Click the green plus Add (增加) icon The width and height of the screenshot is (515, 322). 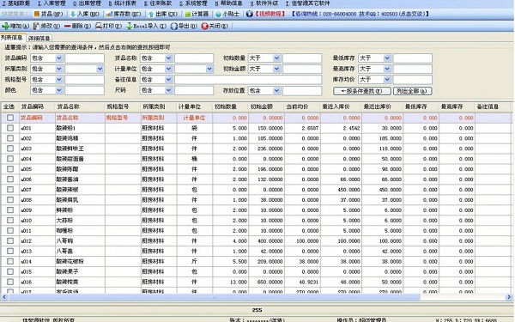click(x=6, y=26)
